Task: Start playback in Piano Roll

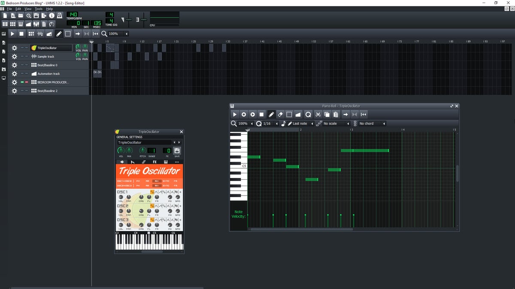Action: (x=235, y=114)
